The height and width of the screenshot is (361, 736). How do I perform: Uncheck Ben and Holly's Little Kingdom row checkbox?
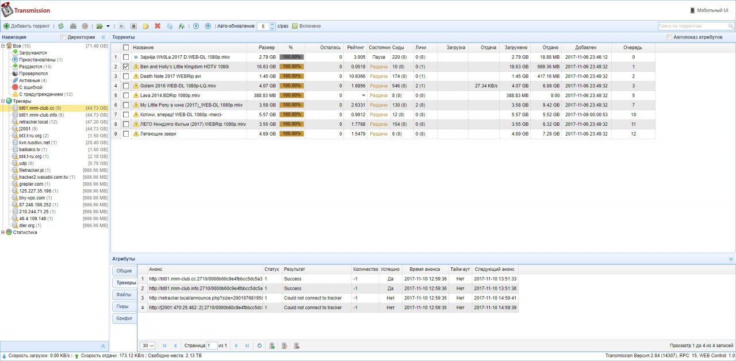pyautogui.click(x=126, y=67)
